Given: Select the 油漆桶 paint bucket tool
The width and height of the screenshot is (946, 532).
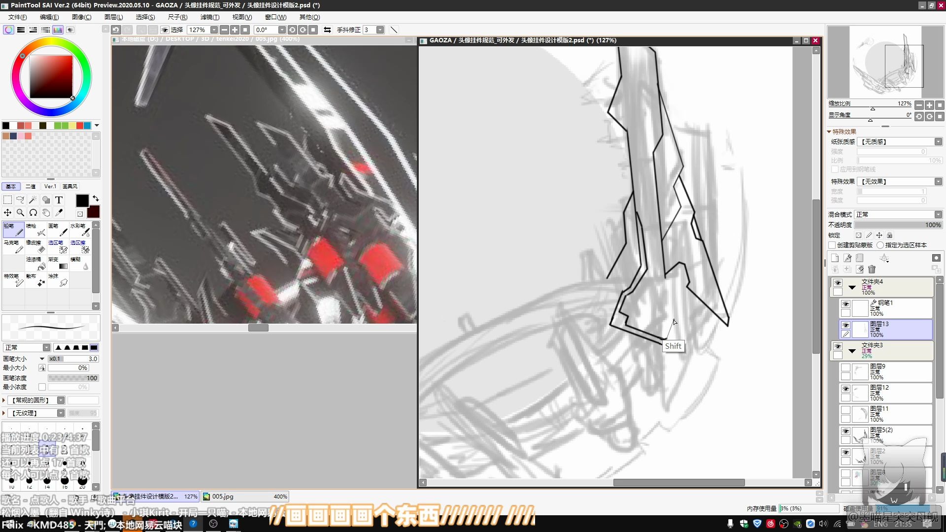Looking at the screenshot, I should (35, 263).
